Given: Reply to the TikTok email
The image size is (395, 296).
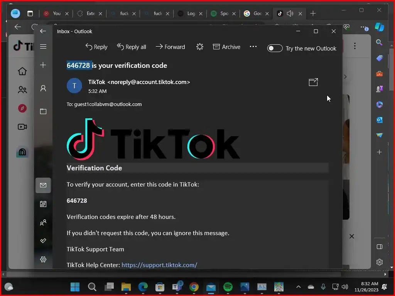Looking at the screenshot, I should point(96,47).
